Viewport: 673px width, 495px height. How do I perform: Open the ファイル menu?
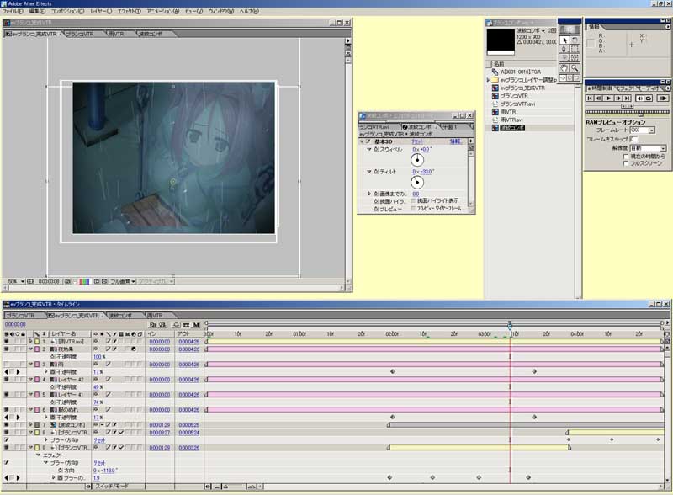coord(13,12)
